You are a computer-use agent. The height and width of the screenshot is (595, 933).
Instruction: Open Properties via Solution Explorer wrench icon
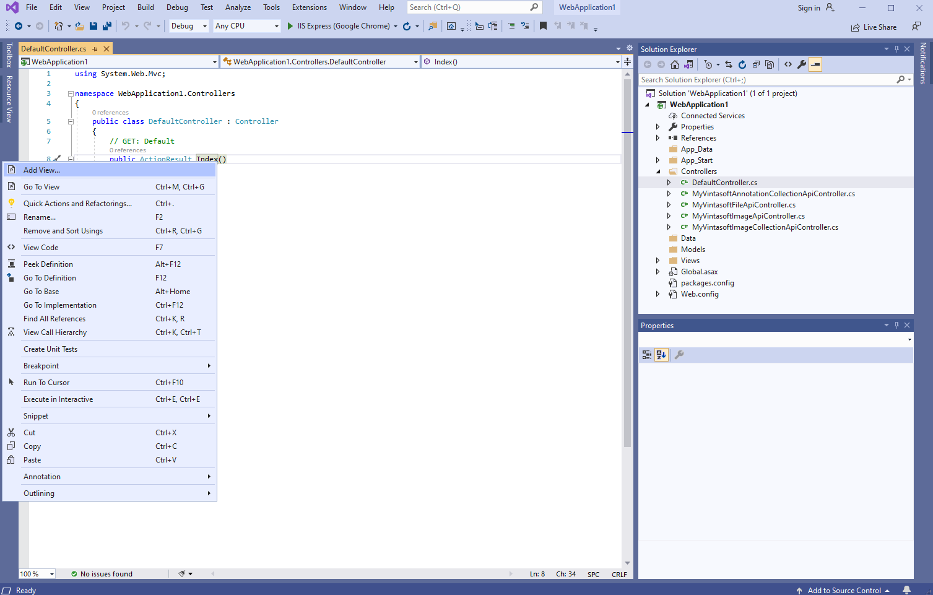pyautogui.click(x=802, y=64)
